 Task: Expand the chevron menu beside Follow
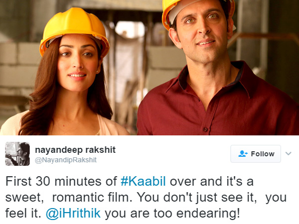coord(289,153)
